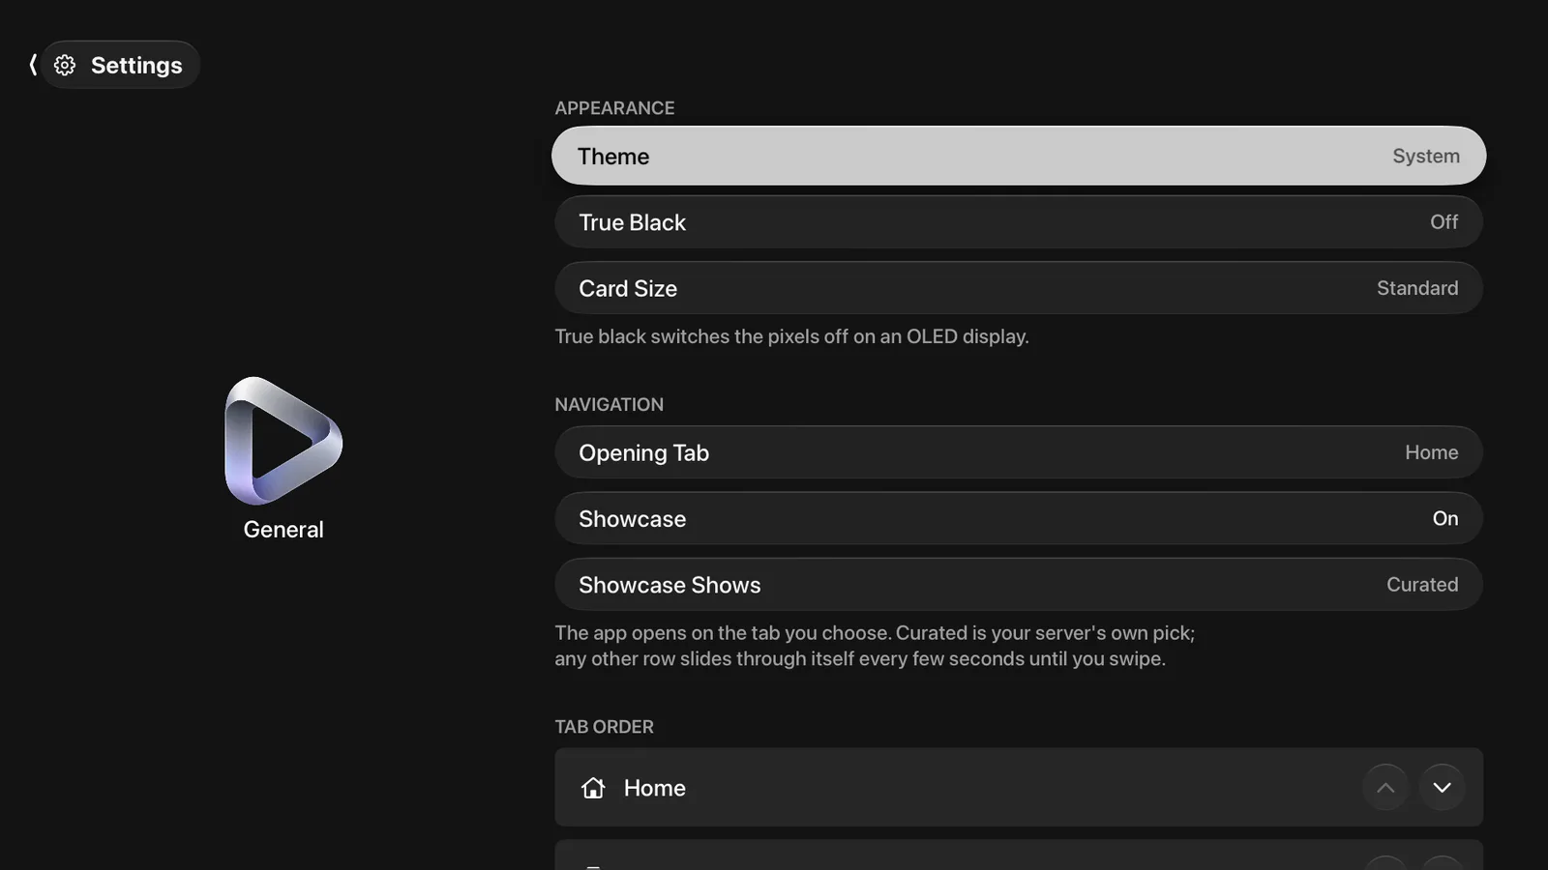Click the 'Curated' showcase value
The height and width of the screenshot is (870, 1548).
[x=1422, y=585]
